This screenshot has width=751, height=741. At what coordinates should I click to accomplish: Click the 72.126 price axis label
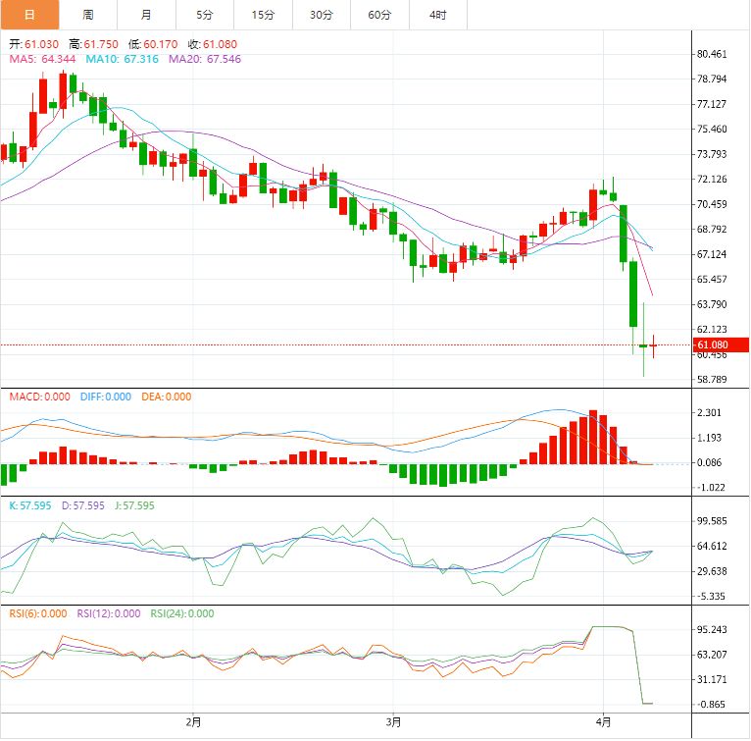tap(712, 179)
